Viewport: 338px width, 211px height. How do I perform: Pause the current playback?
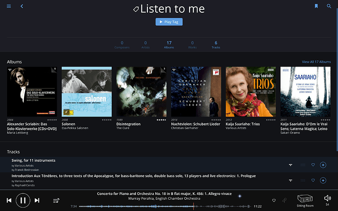point(23,200)
